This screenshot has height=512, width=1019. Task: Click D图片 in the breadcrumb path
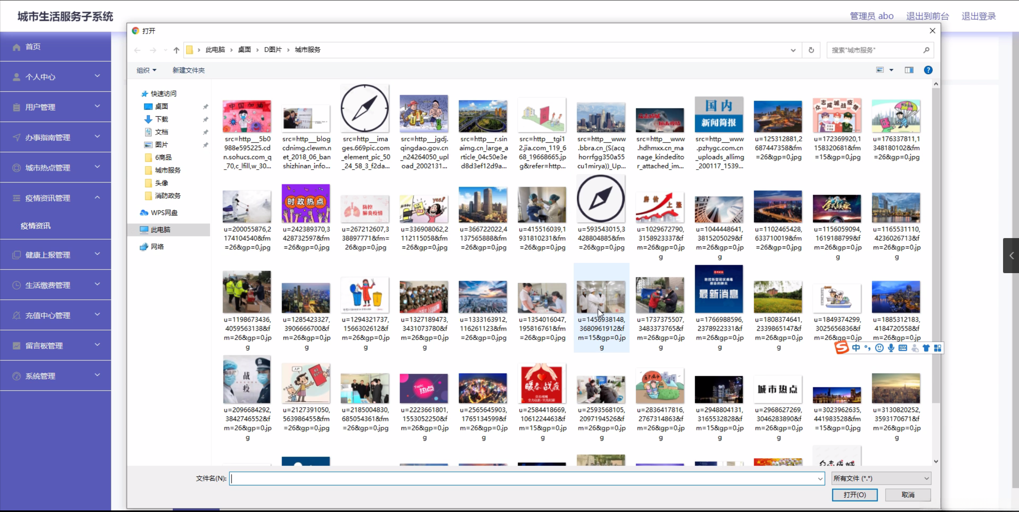coord(272,50)
